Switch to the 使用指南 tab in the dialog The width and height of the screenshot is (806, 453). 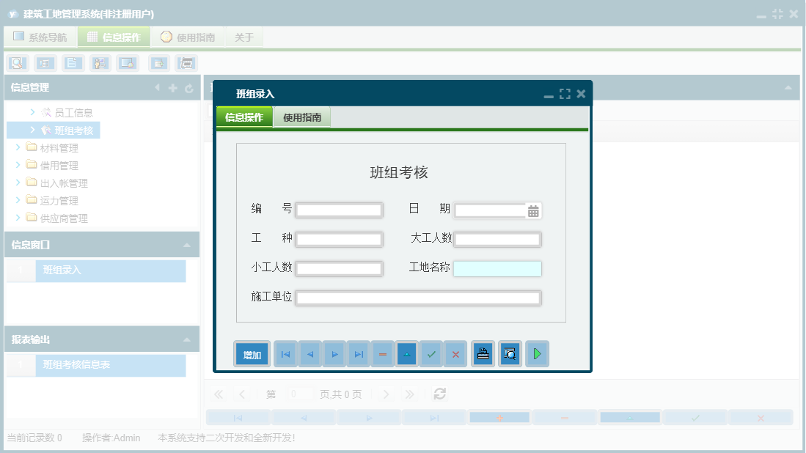[x=303, y=116]
